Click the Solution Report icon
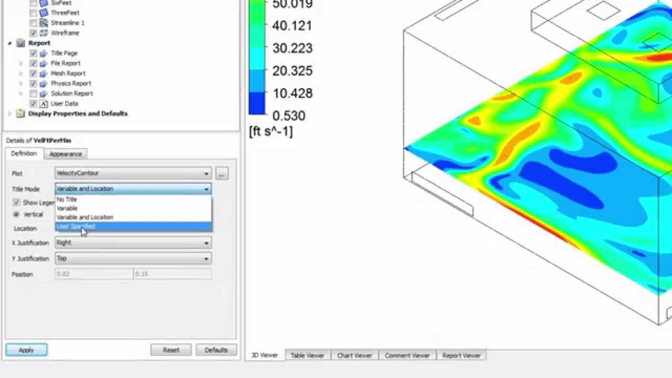The height and width of the screenshot is (378, 672). click(x=44, y=93)
